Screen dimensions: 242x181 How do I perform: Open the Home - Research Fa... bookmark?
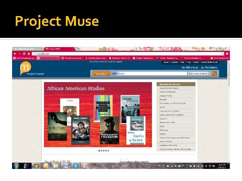tap(168, 58)
